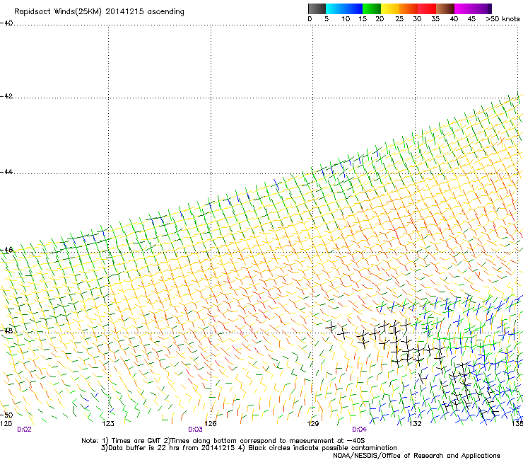Viewport: 523px width, 460px height.
Task: Click the '-48' latitude axis label
Action: [x=6, y=331]
